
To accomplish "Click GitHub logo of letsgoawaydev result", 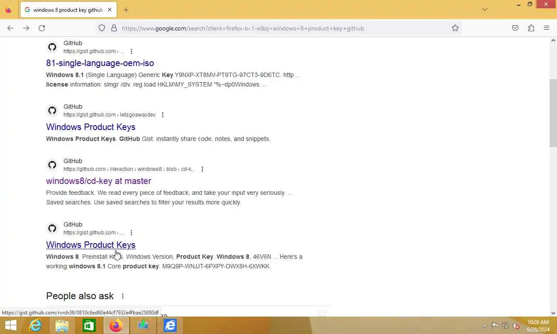I will (52, 110).
